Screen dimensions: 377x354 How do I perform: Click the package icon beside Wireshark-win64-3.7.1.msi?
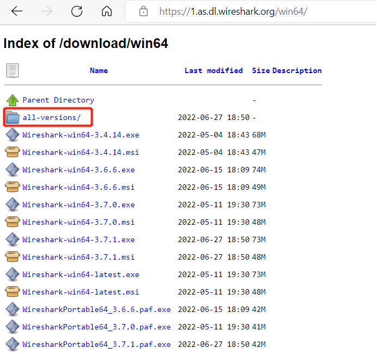tap(13, 257)
